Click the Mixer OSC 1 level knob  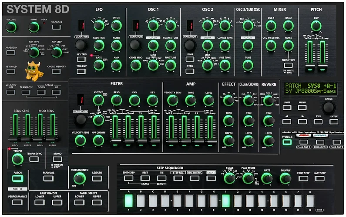coord(271,26)
